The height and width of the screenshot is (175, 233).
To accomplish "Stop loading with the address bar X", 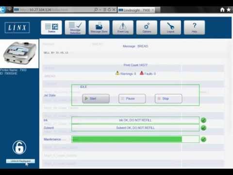I will point(114,10).
